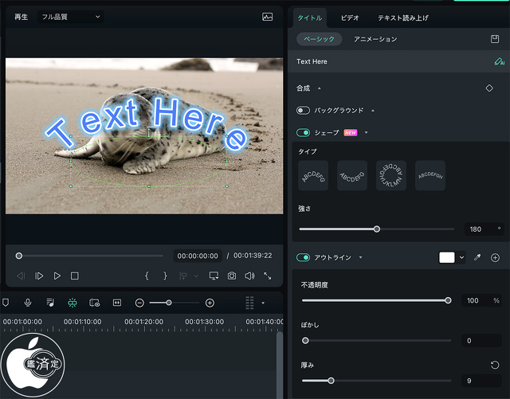Click the current timecode 00:00:00:00 field
This screenshot has width=510, height=399.
pos(198,256)
